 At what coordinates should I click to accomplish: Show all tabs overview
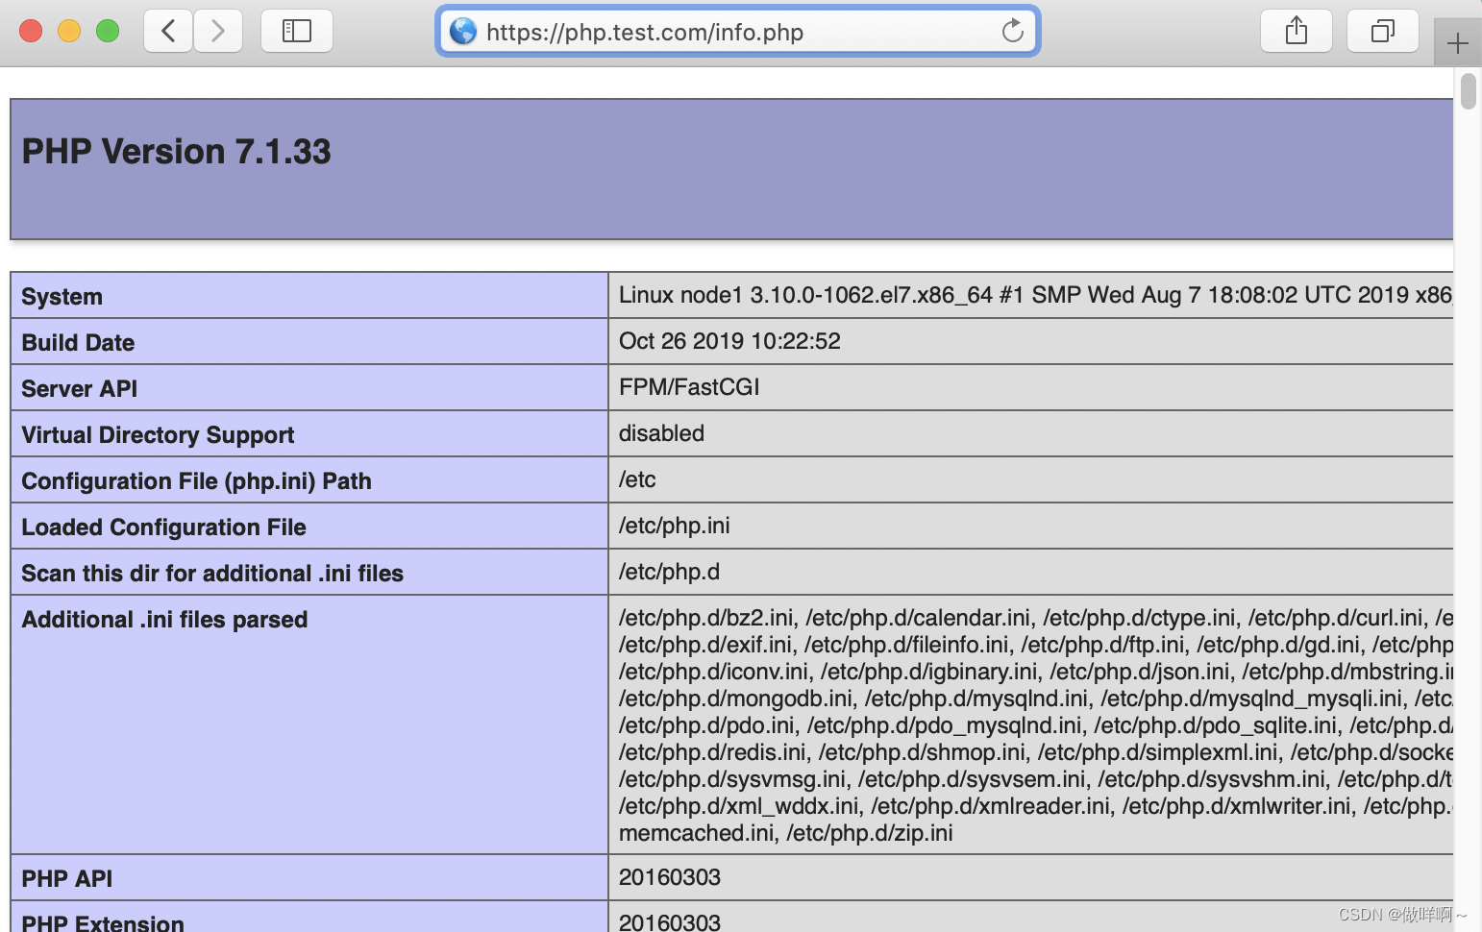click(x=1383, y=31)
